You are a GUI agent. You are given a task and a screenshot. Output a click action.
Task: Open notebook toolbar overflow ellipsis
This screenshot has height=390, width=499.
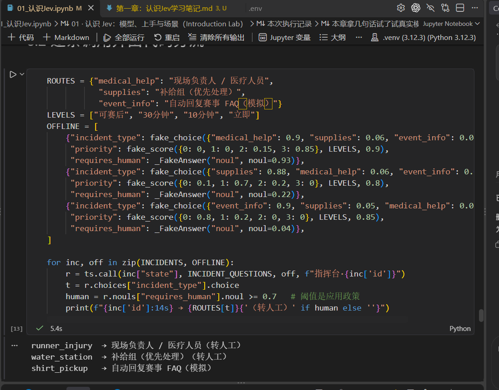point(358,38)
